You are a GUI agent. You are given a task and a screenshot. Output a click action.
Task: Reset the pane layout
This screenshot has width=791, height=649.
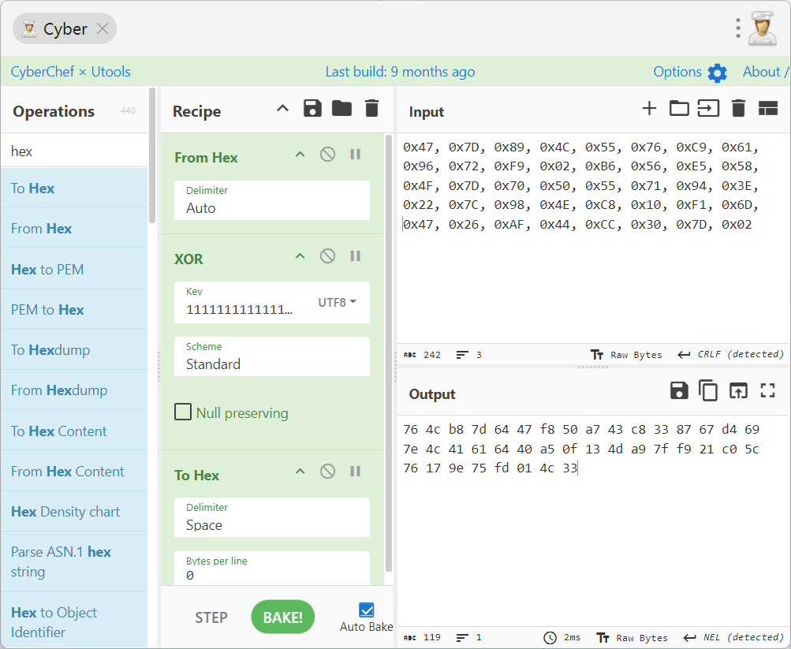point(768,108)
